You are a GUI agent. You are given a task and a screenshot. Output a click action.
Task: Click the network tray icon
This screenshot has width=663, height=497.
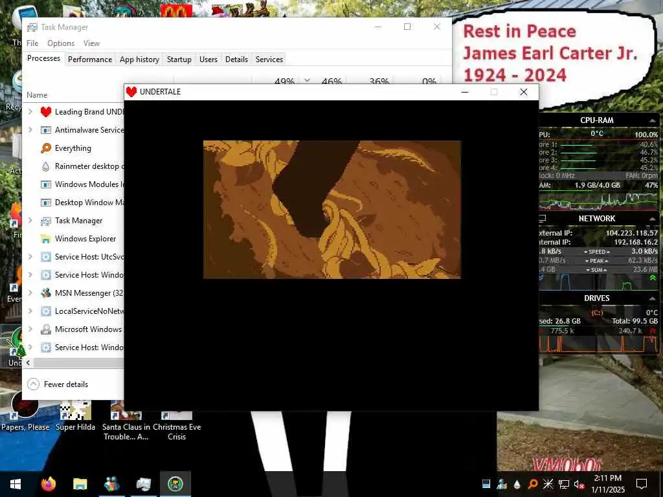click(x=564, y=484)
